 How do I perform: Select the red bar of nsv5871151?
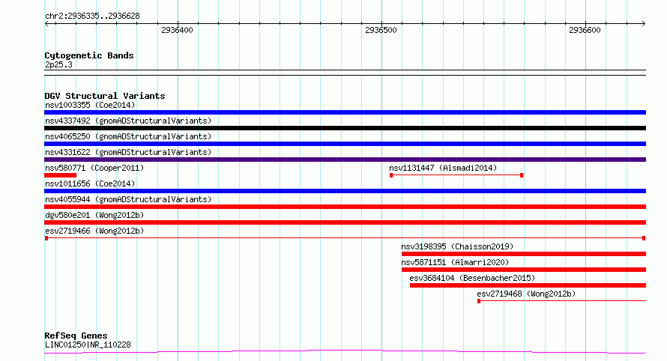point(524,270)
